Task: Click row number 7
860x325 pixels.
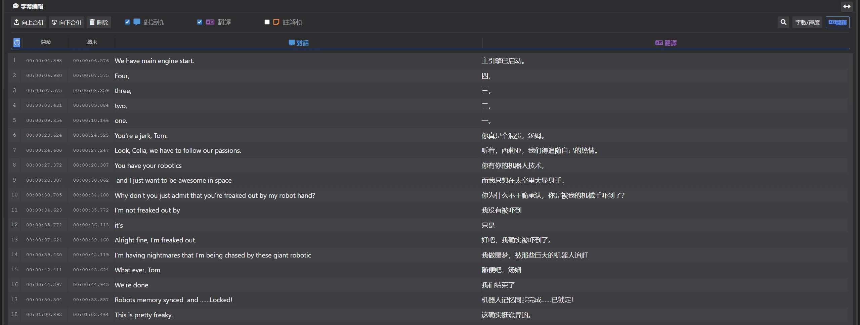Action: pyautogui.click(x=14, y=150)
